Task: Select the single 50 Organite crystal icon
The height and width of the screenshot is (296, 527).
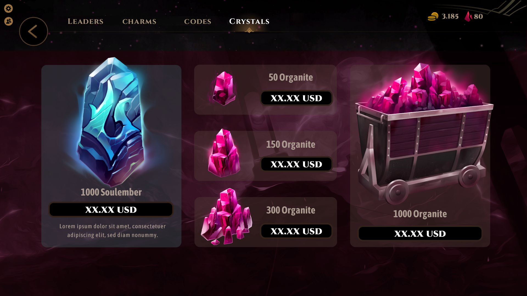Action: click(223, 89)
